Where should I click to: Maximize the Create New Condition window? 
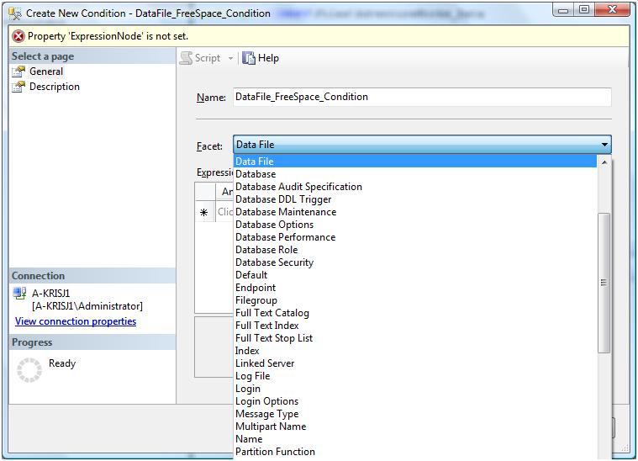coord(584,9)
